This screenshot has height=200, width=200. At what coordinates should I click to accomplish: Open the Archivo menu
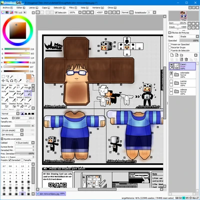pos(7,8)
